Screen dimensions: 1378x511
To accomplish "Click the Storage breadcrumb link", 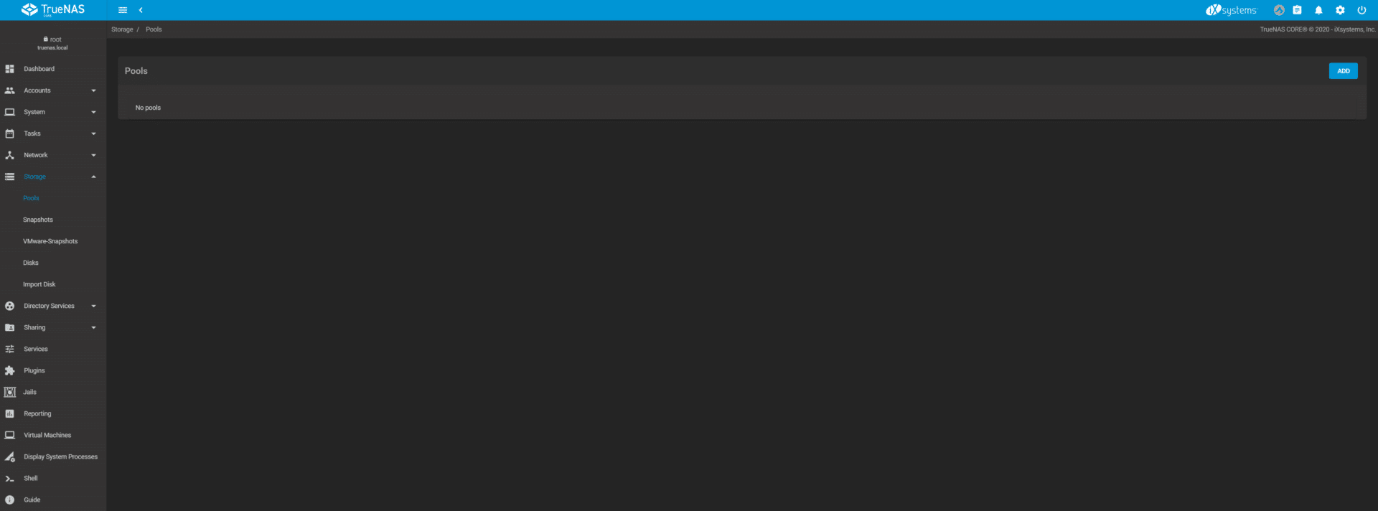I will (x=122, y=29).
